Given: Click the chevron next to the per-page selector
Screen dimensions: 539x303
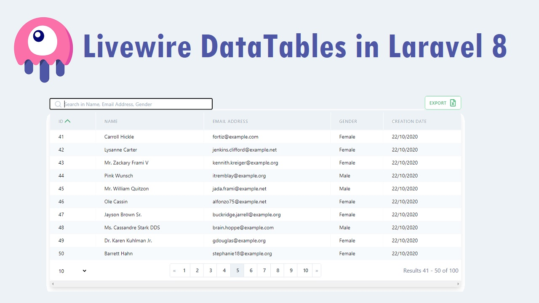Looking at the screenshot, I should coord(84,271).
